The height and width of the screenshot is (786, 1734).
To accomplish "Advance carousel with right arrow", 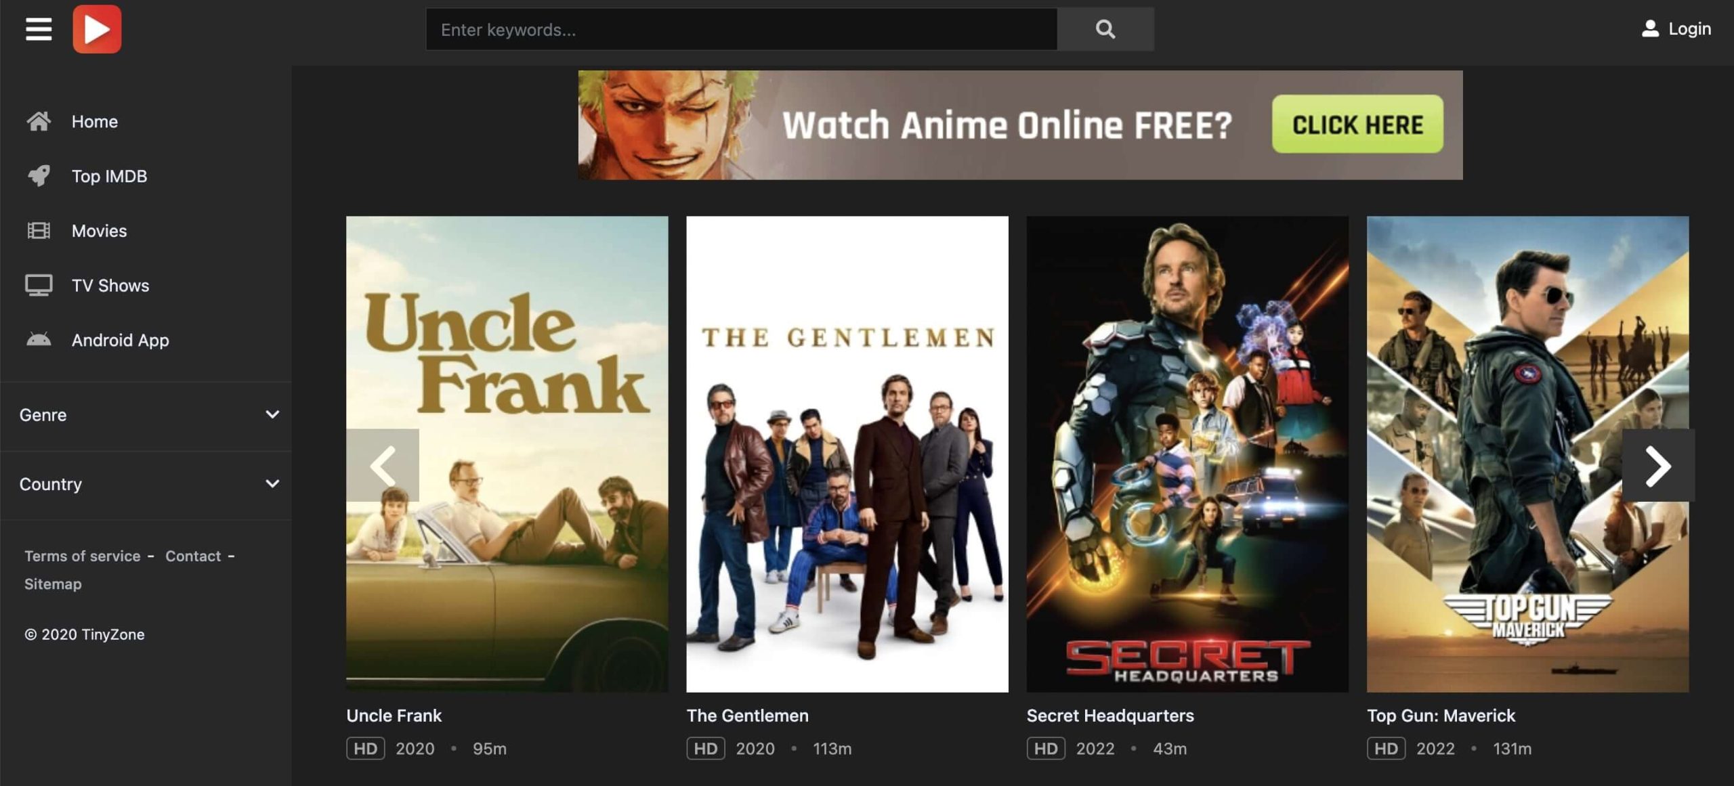I will [x=1658, y=465].
